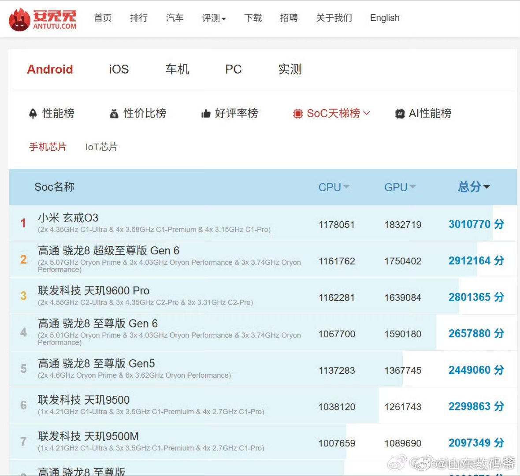Open the AI性能榜 ranking
The height and width of the screenshot is (476, 520).
[430, 113]
